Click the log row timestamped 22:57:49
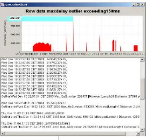146x140 pixels. [x=34, y=59]
